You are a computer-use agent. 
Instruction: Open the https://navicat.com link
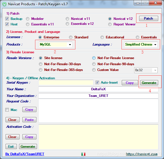142,154
